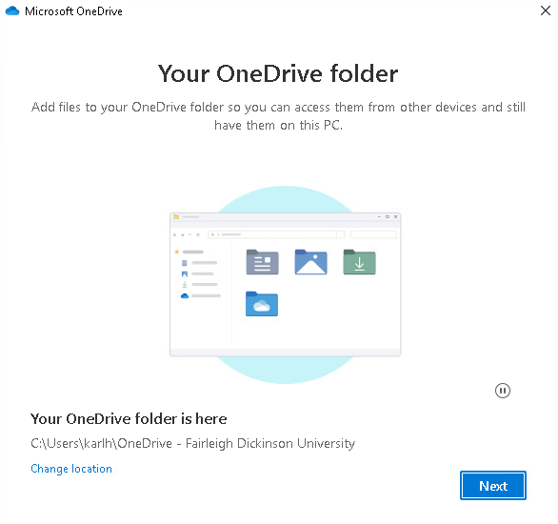
Task: Open the Change location link
Action: tap(71, 469)
